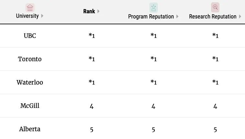Toggle the Research Reputation sort arrow
Image resolution: width=245 pixels, height=139 pixels.
[239, 17]
